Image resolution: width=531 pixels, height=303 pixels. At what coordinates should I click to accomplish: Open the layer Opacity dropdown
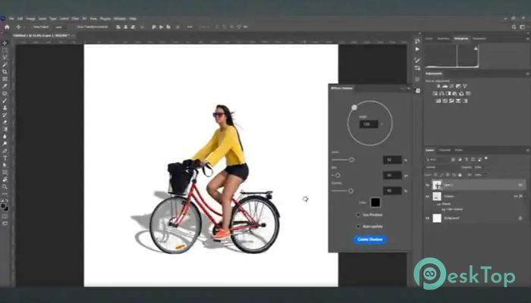coord(479,167)
